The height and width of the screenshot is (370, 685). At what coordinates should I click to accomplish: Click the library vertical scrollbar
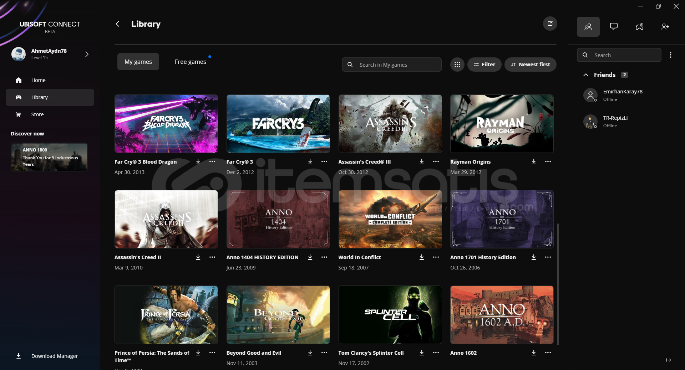pos(558,284)
